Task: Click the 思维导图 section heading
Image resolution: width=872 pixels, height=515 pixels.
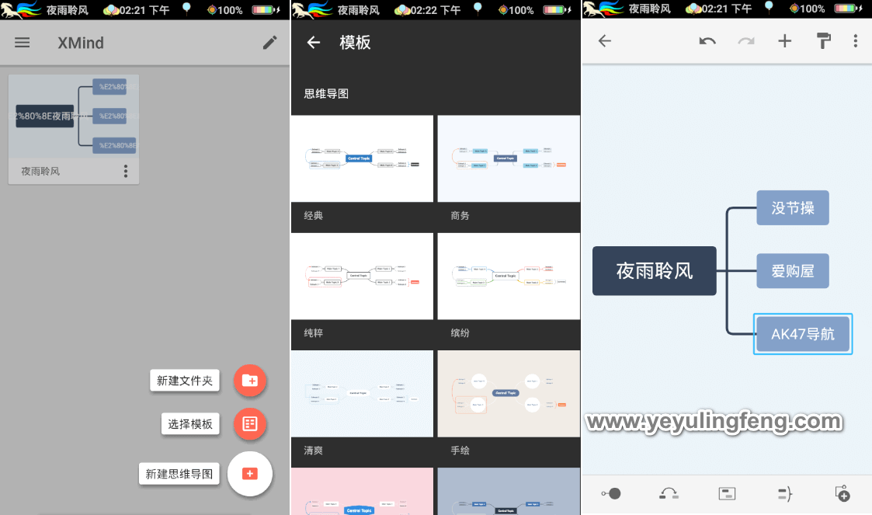Action: (x=326, y=93)
